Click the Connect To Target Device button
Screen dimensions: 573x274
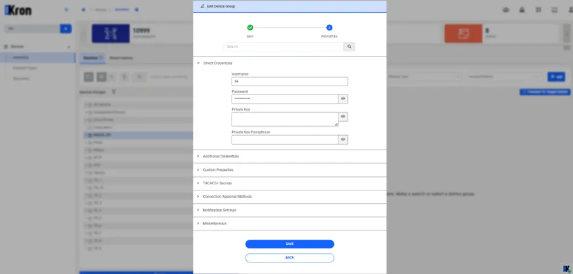tap(545, 92)
